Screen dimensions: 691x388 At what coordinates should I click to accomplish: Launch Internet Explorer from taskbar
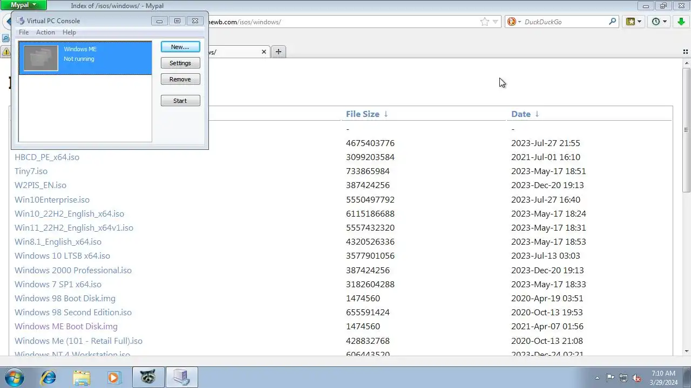coord(49,377)
